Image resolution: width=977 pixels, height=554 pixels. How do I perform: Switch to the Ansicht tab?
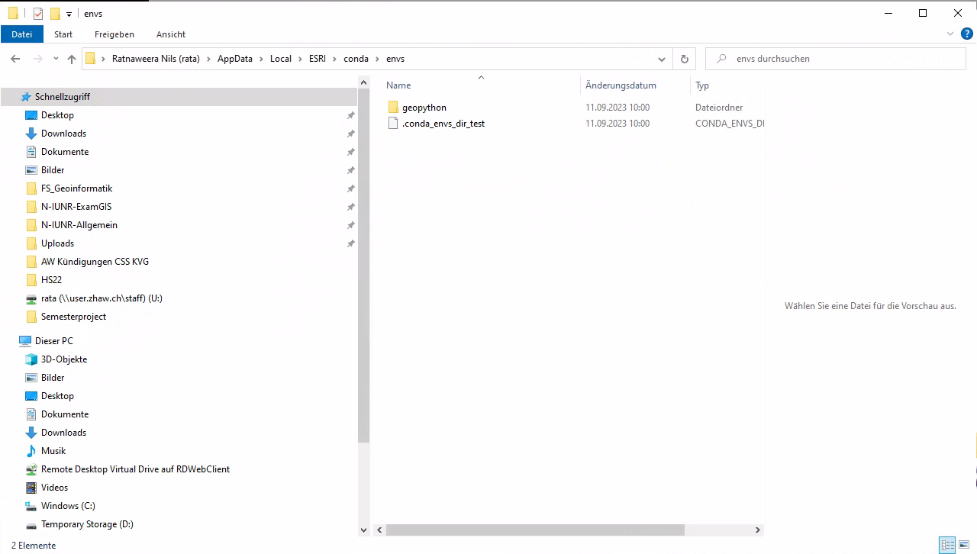[x=171, y=34]
